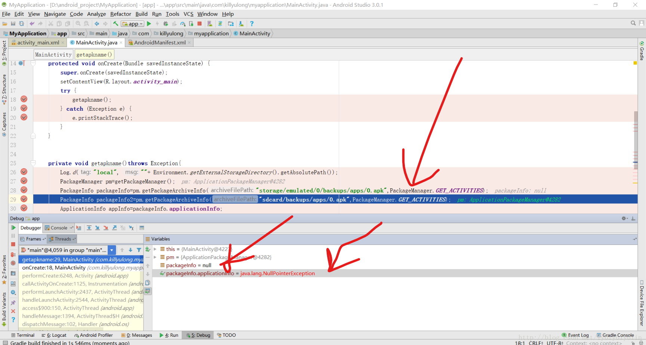Viewport: 646px width, 345px height.
Task: Toggle breakpoint on line 18
Action: [x=24, y=99]
